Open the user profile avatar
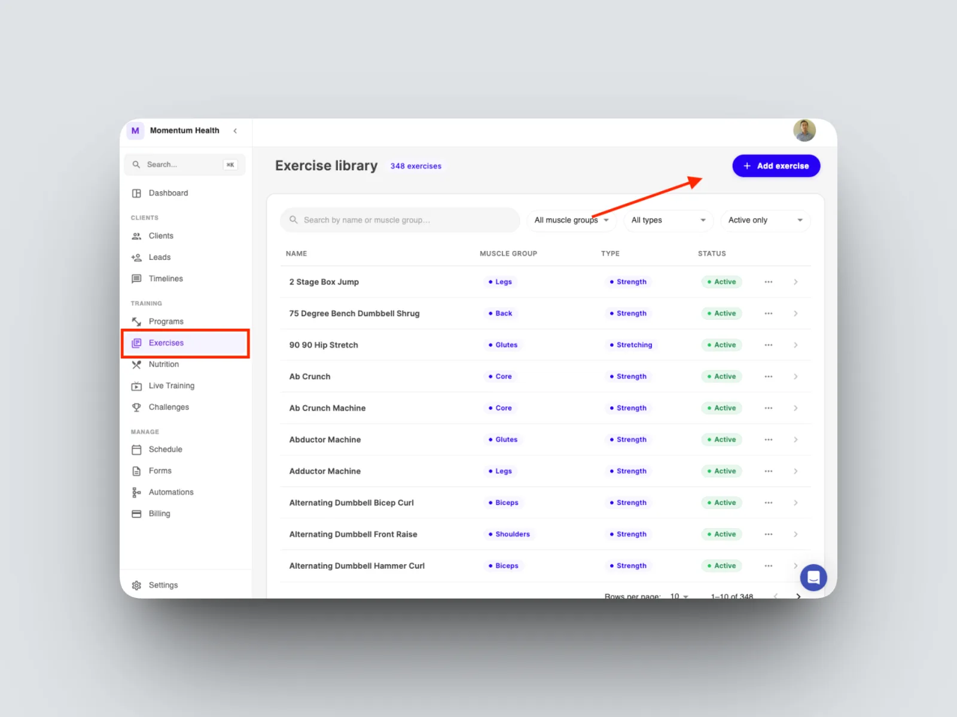Image resolution: width=957 pixels, height=717 pixels. point(804,130)
